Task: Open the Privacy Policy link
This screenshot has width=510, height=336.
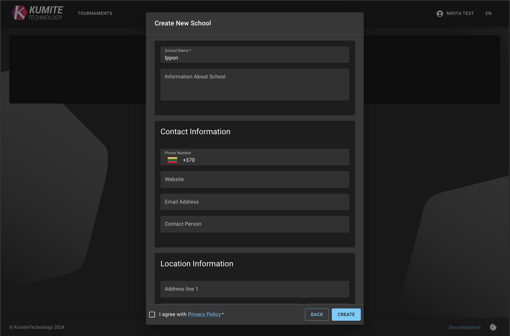Action: tap(204, 314)
